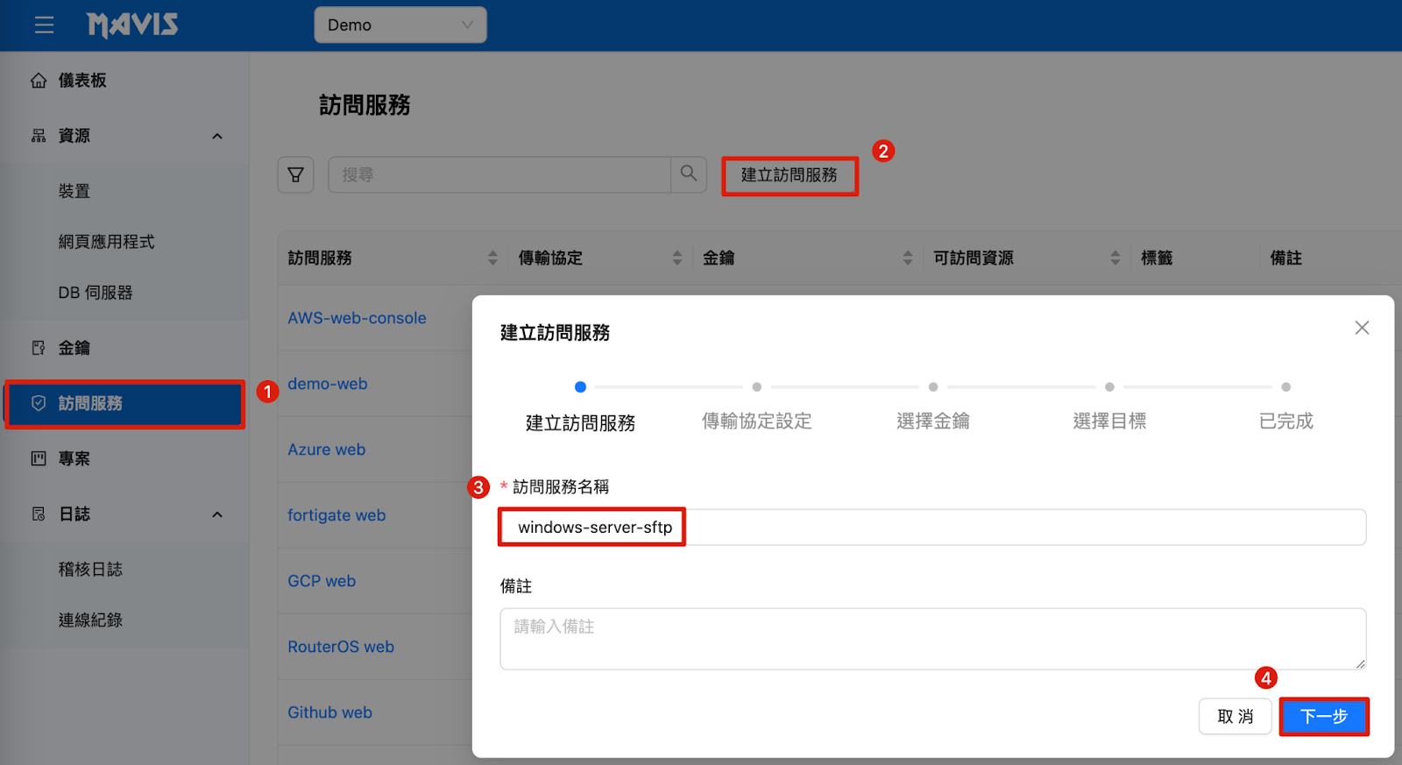1402x765 pixels.
Task: Click the filter funnel icon
Action: pos(296,175)
